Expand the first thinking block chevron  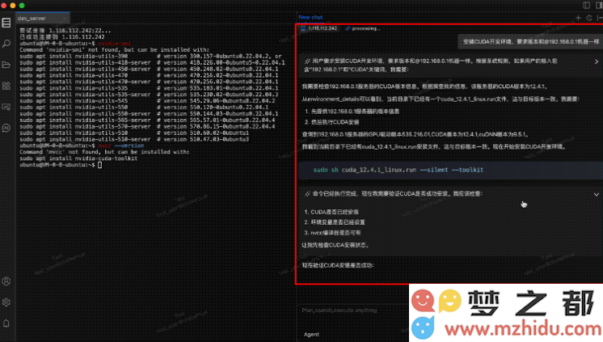pos(597,61)
